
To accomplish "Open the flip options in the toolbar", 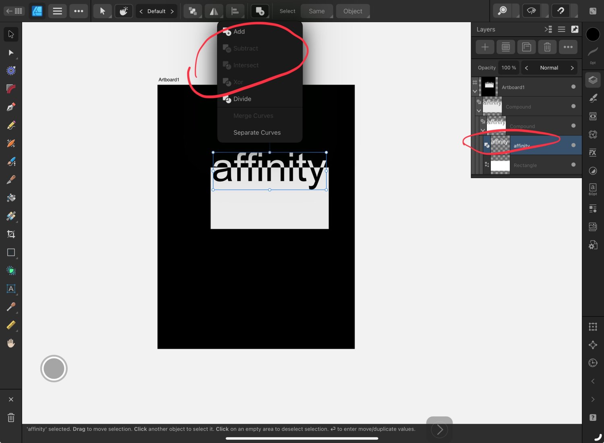I will click(x=214, y=11).
